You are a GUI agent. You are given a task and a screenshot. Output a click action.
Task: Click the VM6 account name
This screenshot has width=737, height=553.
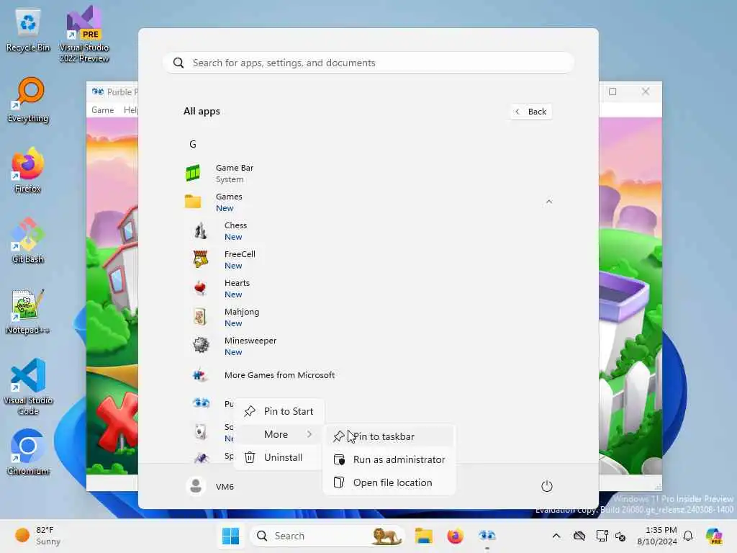225,486
